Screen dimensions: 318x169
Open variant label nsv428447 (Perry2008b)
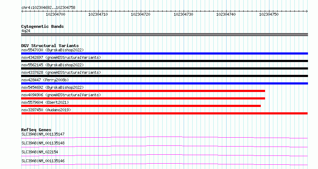pyautogui.click(x=45, y=80)
